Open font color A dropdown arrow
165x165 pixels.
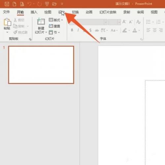[139, 30]
